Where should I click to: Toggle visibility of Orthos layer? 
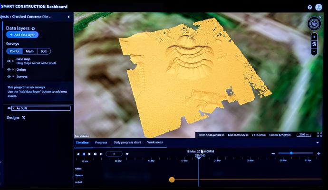pyautogui.click(x=9, y=69)
